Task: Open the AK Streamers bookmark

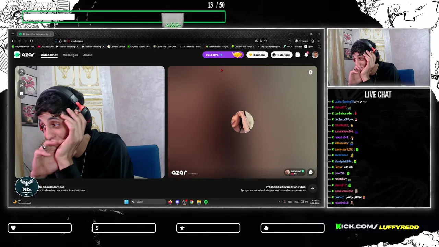Action: click(191, 47)
